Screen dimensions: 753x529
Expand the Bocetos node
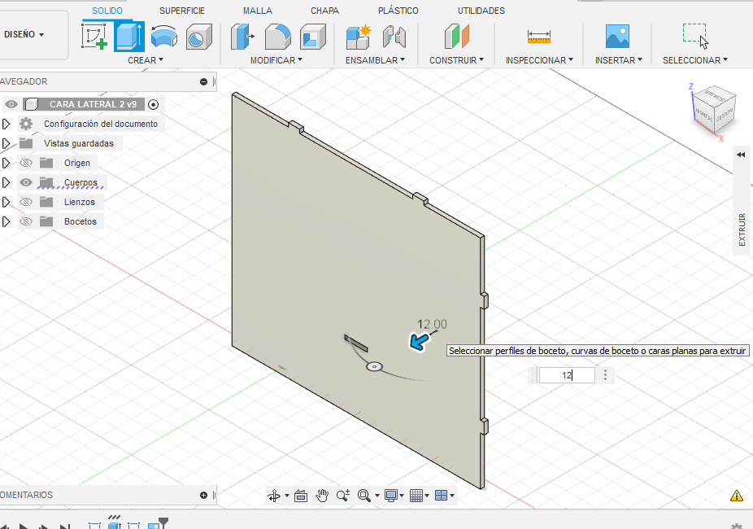[x=6, y=221]
